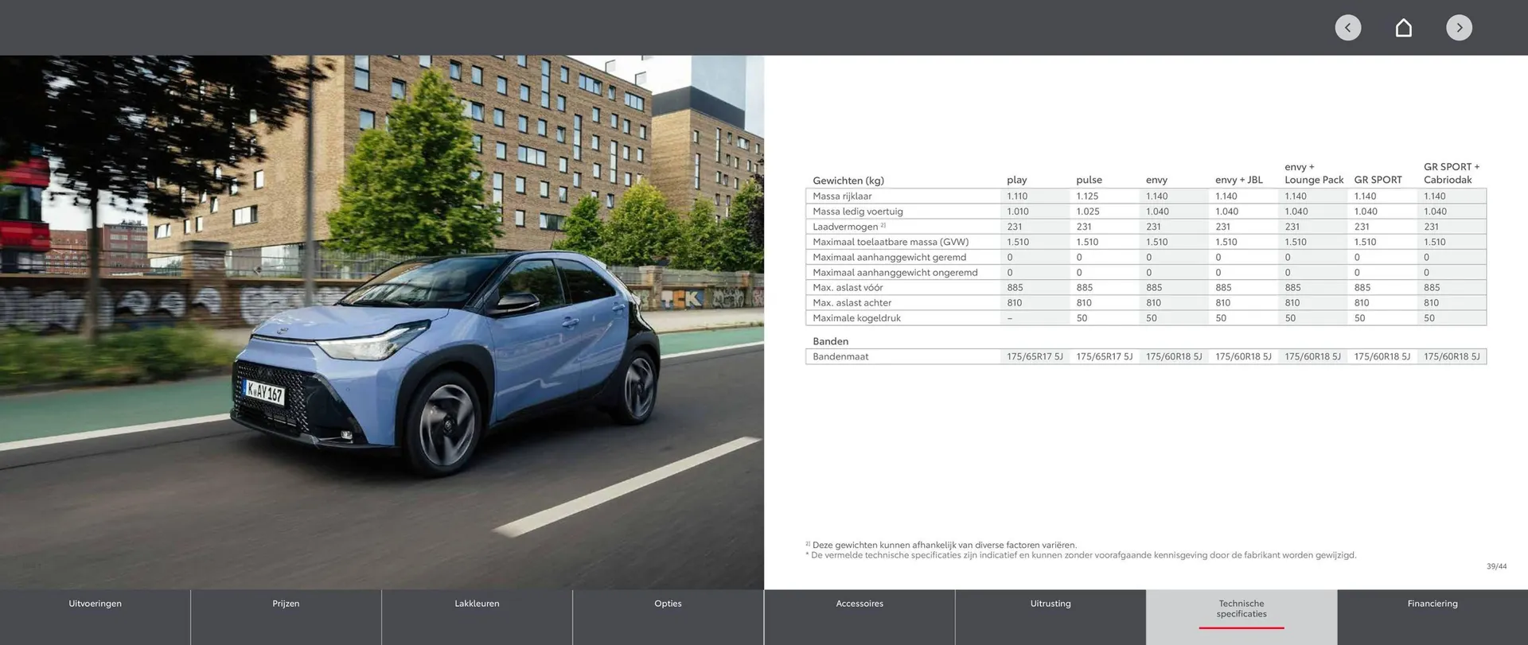
Task: Open the Uitrusting tab
Action: (1050, 617)
